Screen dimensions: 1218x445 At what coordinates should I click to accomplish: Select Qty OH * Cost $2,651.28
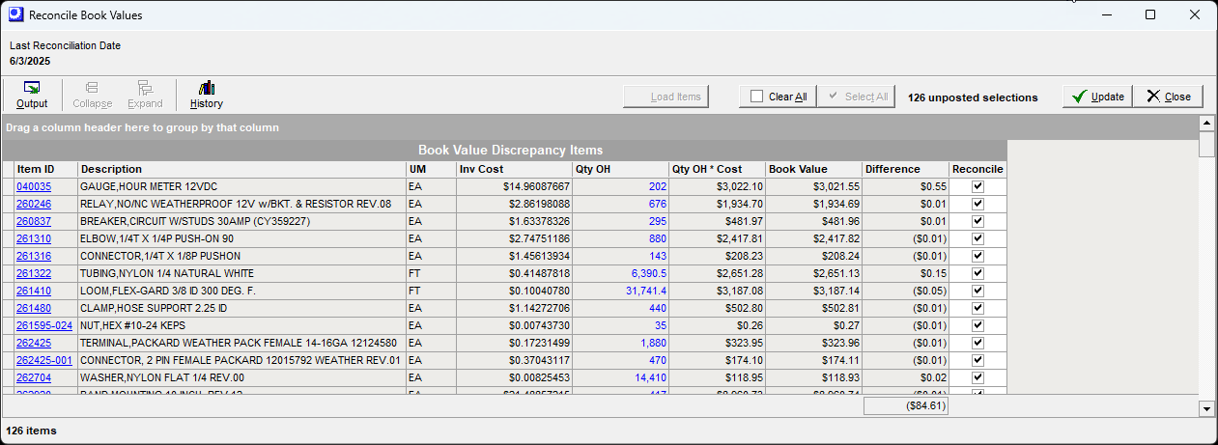(x=739, y=273)
